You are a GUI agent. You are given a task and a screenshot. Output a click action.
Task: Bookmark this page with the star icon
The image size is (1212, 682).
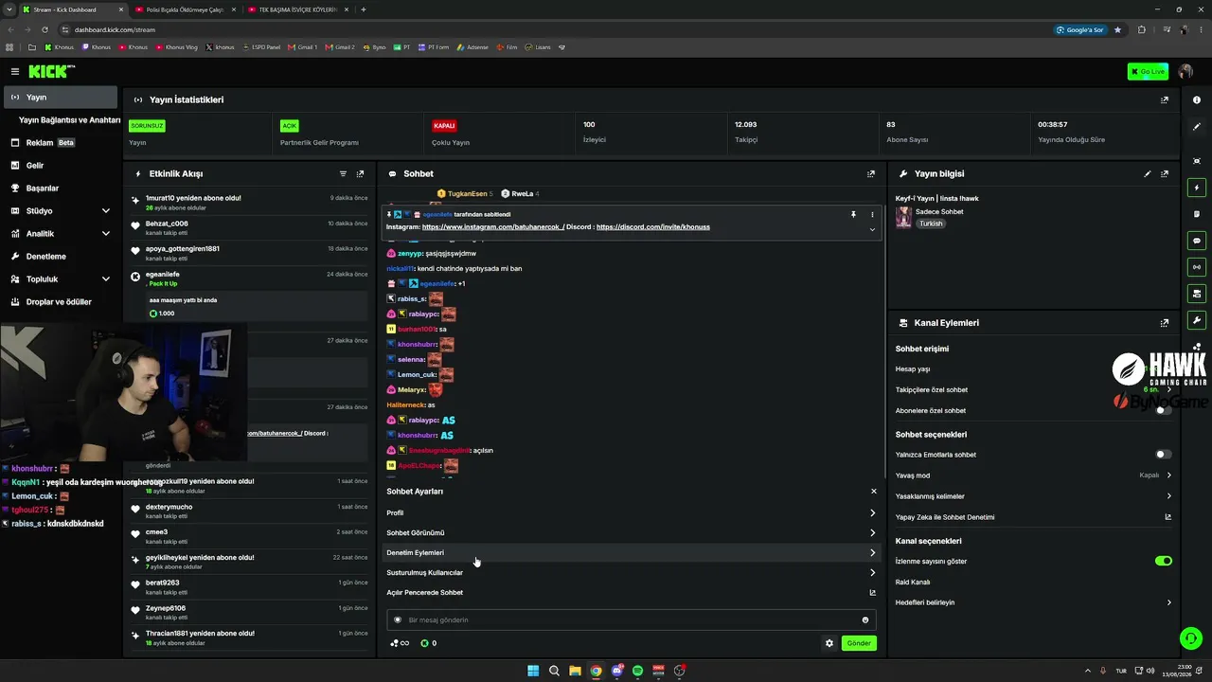pos(1117,29)
